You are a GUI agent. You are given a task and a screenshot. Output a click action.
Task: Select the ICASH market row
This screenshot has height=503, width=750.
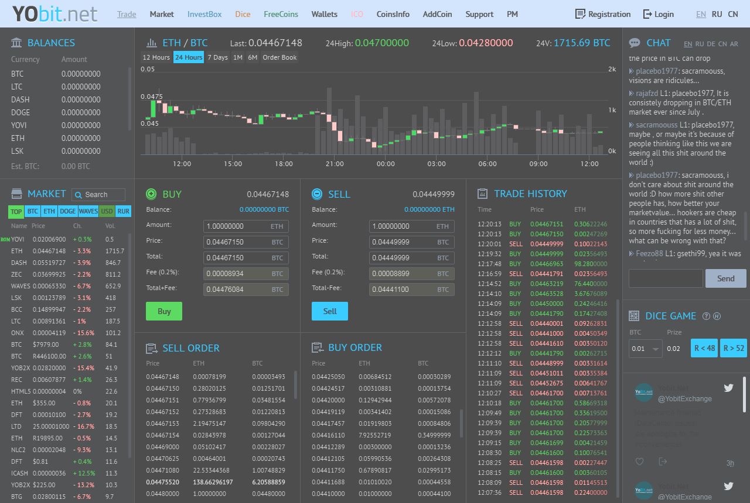click(68, 473)
